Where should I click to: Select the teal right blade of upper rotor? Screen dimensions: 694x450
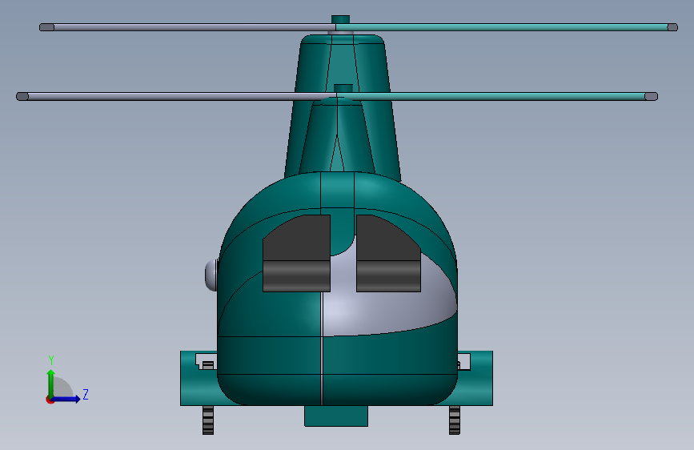coord(507,27)
